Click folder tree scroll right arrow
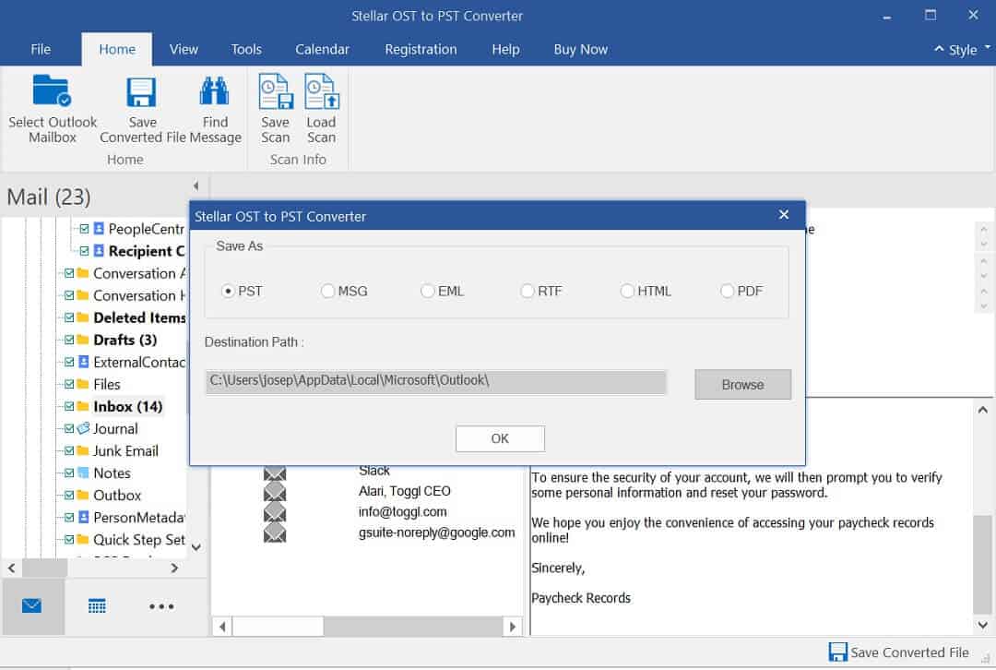Screen dimensions: 996x670 174,568
